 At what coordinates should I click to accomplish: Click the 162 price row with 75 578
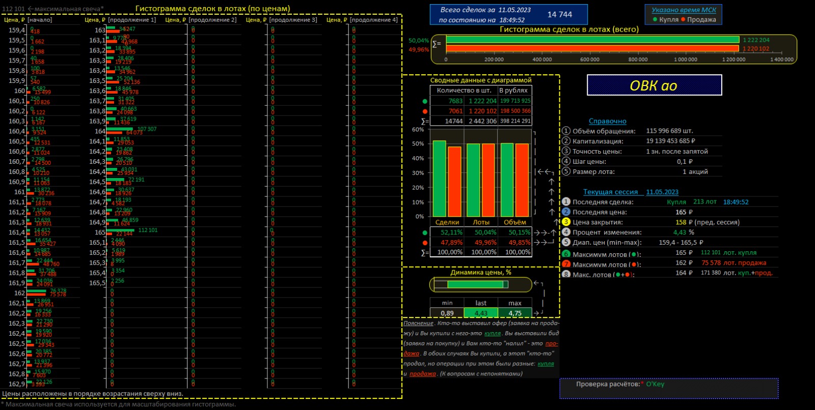[41, 292]
